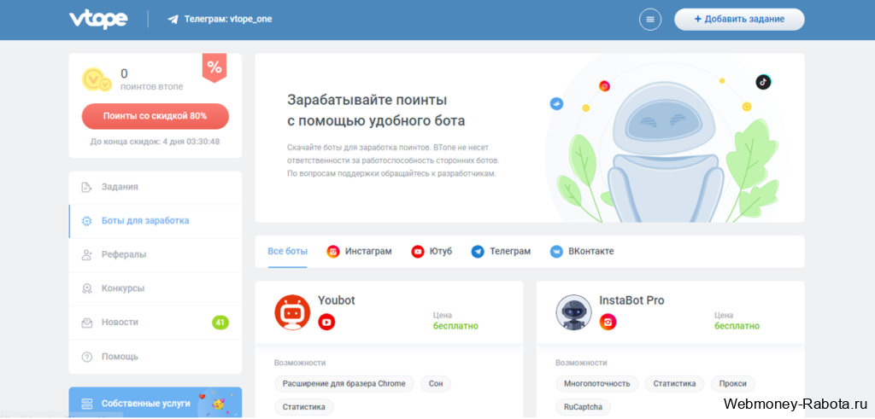The width and height of the screenshot is (875, 419).
Task: Click the Помощь question mark icon
Action: point(86,357)
